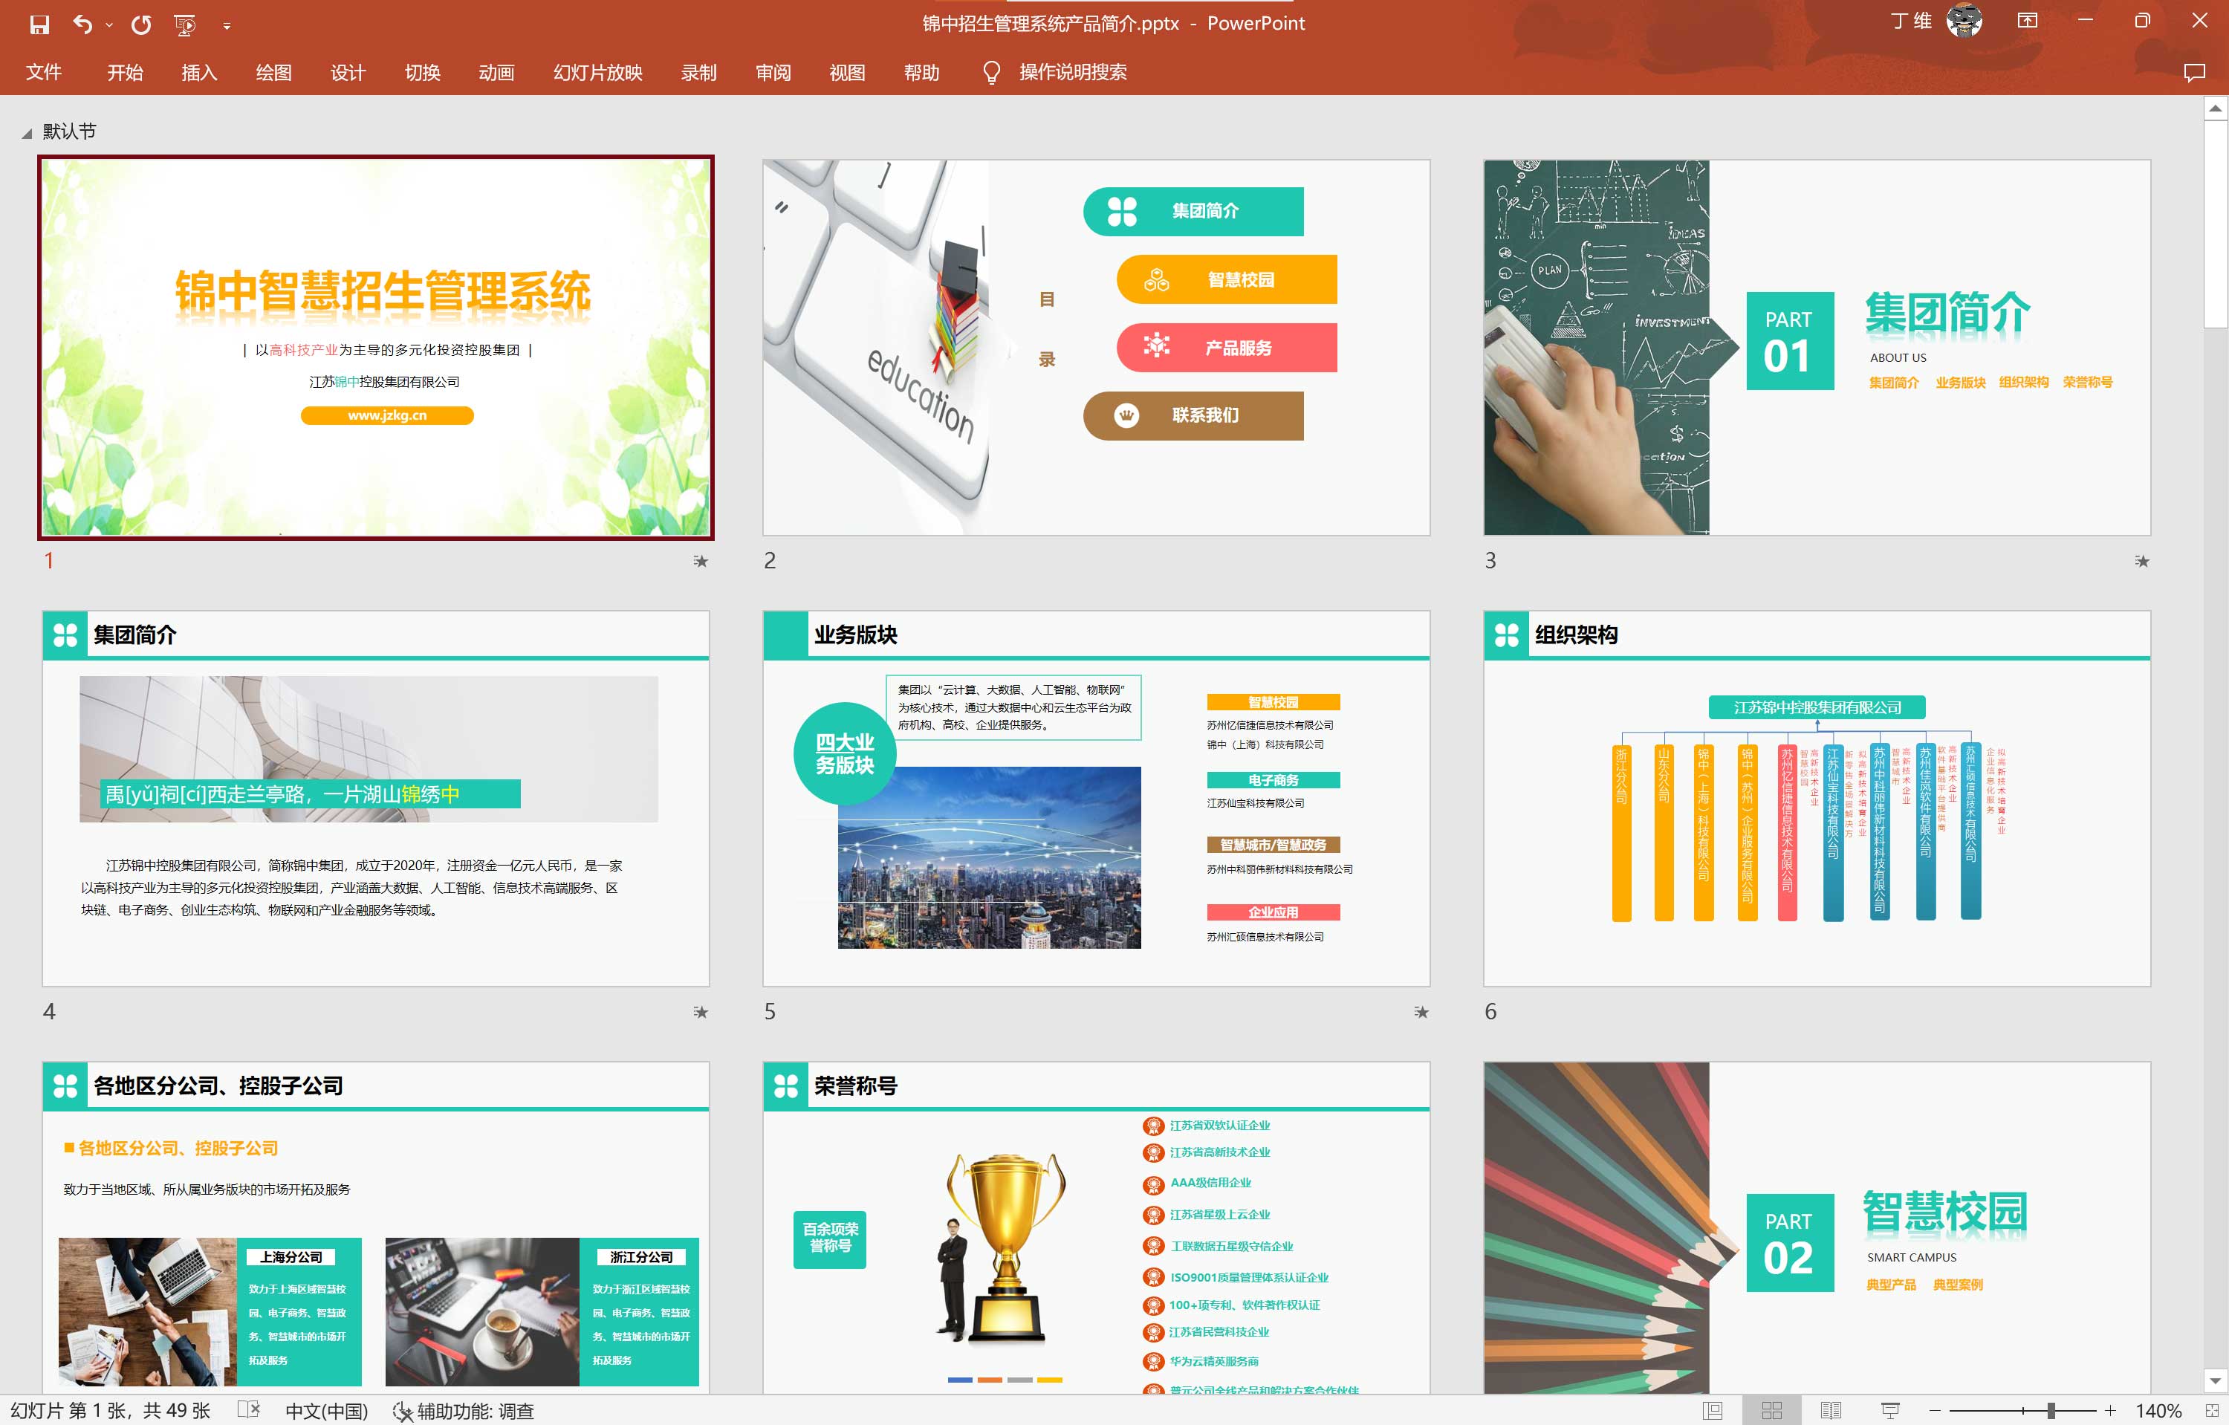The image size is (2229, 1425).
Task: Toggle the spell check status icon
Action: [x=248, y=1409]
